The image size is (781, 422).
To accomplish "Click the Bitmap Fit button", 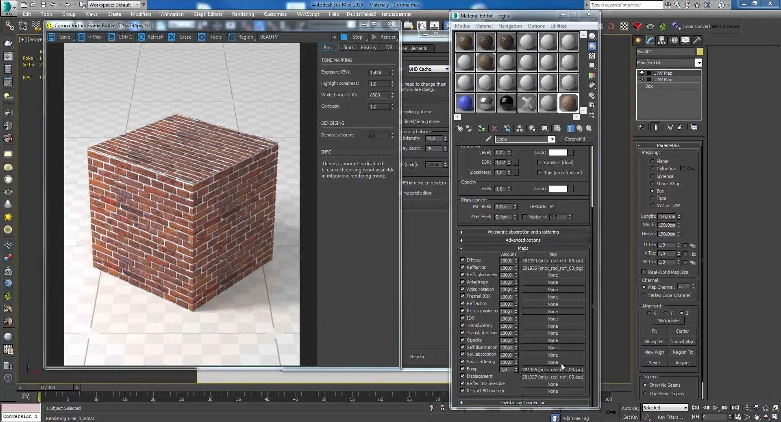I will 654,342.
